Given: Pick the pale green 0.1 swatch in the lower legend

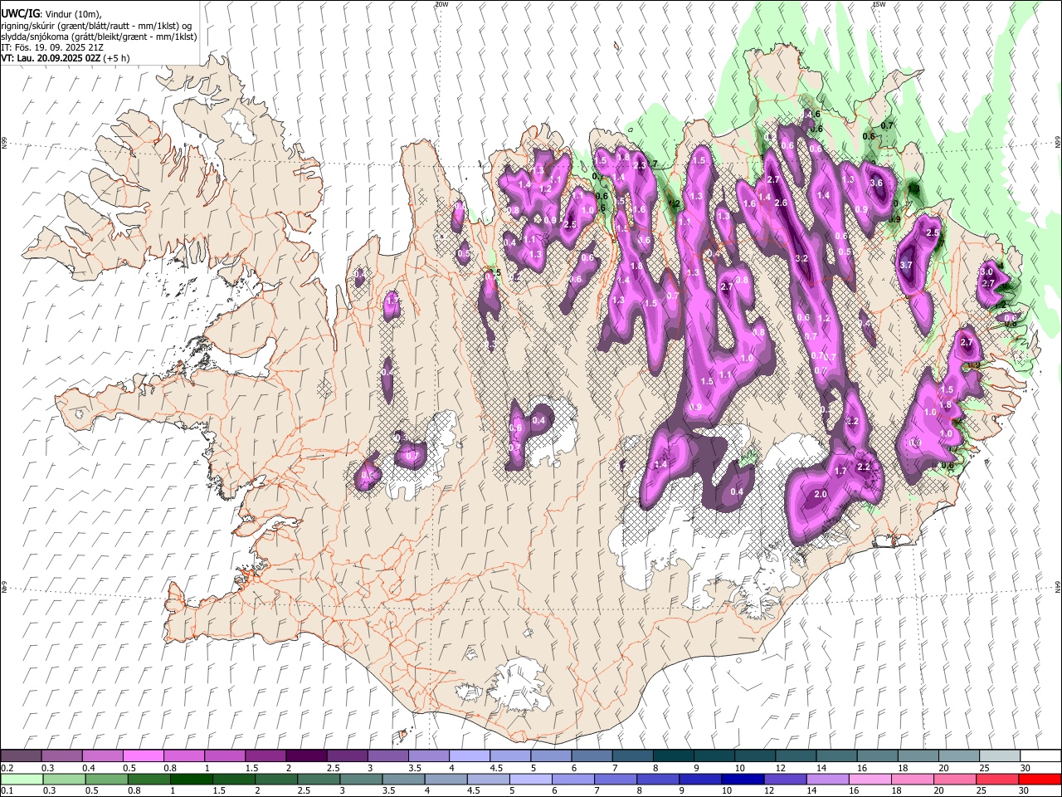Looking at the screenshot, I should pos(22,779).
